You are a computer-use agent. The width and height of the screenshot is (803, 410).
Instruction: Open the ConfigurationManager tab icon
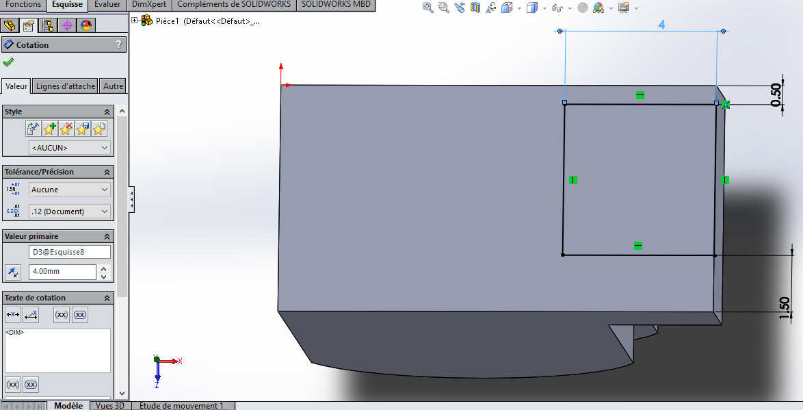(48, 25)
